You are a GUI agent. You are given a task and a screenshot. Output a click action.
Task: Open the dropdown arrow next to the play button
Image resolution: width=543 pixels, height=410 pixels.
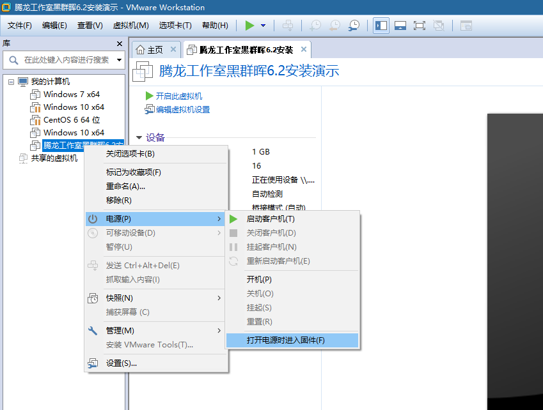coord(262,26)
